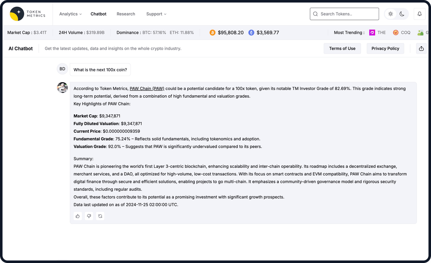Click the Search Tokens input field

(344, 14)
